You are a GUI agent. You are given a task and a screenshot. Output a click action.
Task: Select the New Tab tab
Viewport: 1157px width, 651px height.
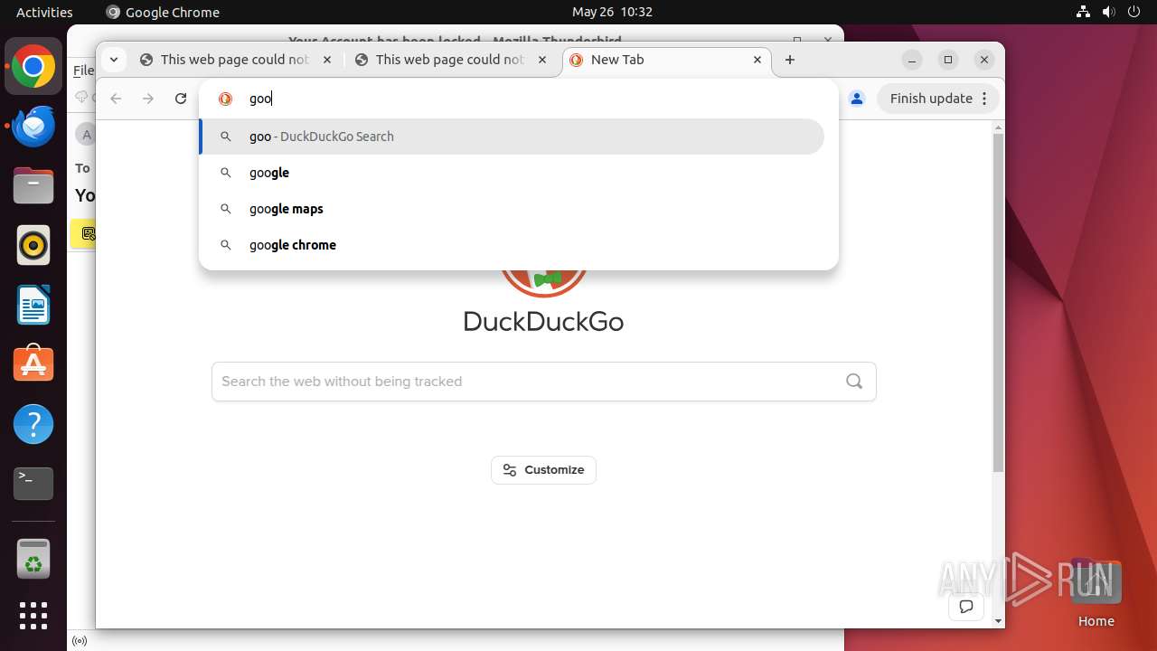[x=667, y=60]
